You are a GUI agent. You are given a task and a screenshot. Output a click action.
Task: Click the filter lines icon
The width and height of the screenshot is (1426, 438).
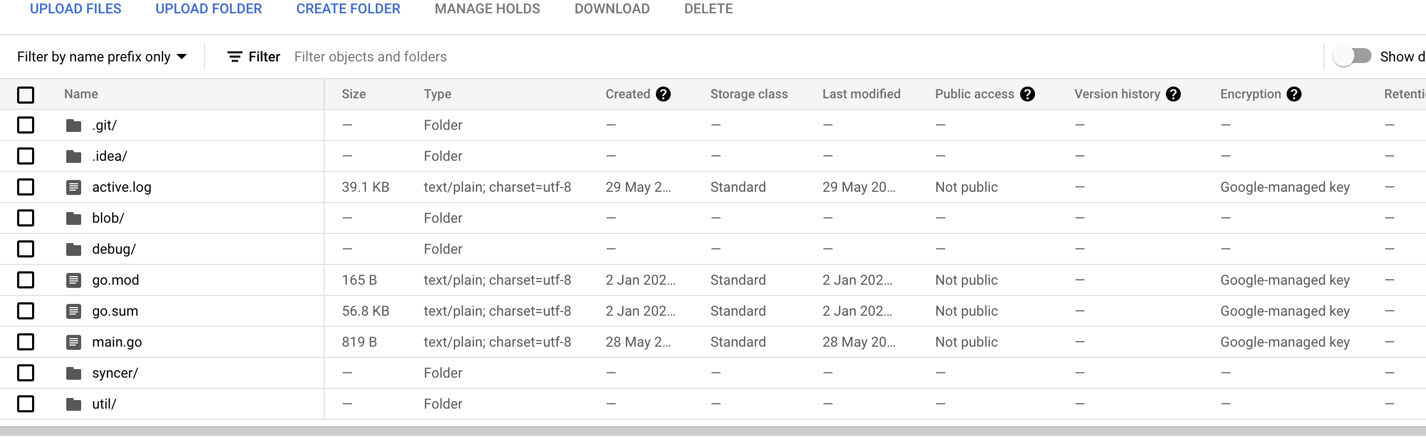click(234, 57)
